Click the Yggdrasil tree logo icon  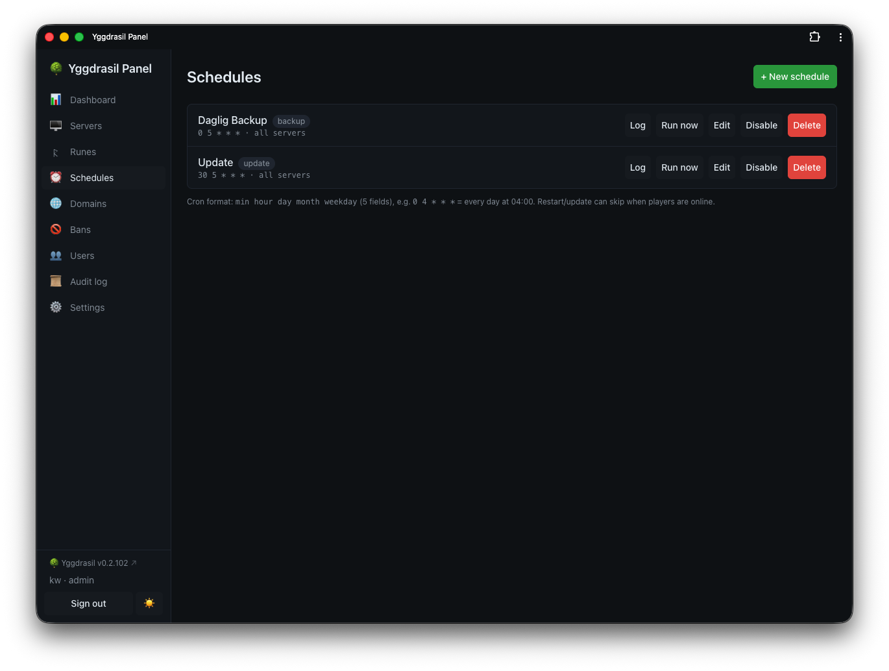point(56,68)
